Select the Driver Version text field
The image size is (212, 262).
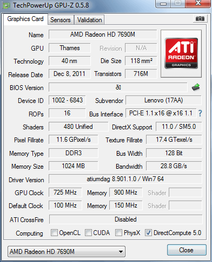[x=125, y=179]
